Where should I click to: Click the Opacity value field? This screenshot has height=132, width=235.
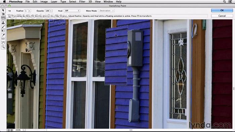click(x=47, y=11)
